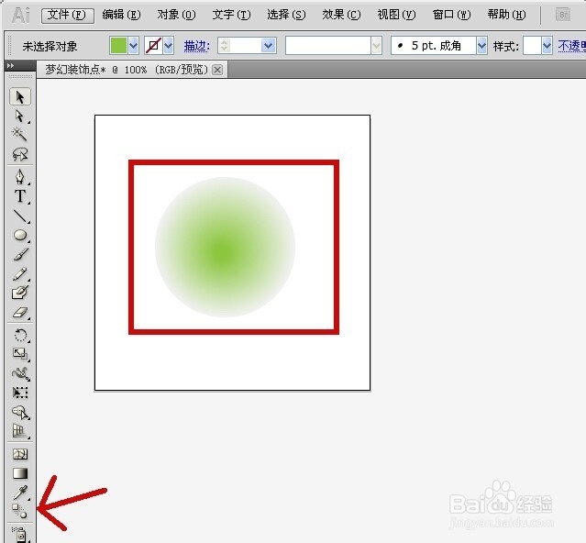Expand the tools panel double-arrow
This screenshot has width=586, height=543.
10,65
